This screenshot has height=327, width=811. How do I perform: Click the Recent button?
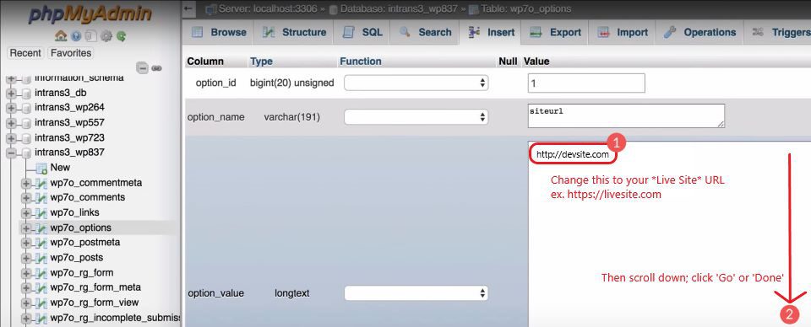click(x=25, y=53)
